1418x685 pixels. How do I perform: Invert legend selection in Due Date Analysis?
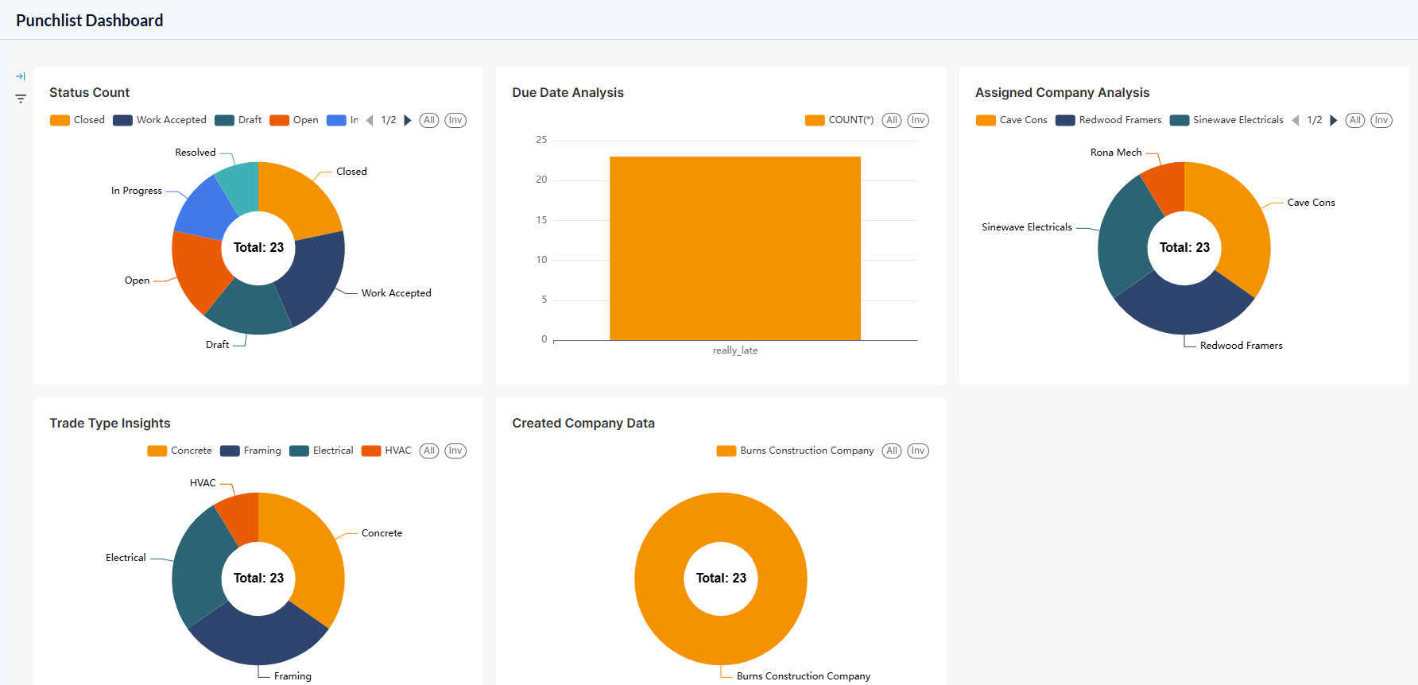click(918, 120)
